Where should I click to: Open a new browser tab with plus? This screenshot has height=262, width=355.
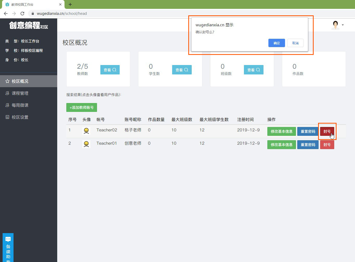tap(70, 4)
